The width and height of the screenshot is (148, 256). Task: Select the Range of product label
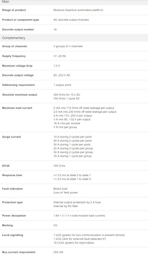click(x=14, y=10)
